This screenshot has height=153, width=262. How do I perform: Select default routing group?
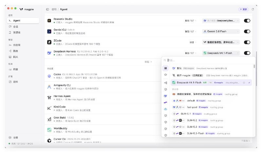(x=211, y=101)
